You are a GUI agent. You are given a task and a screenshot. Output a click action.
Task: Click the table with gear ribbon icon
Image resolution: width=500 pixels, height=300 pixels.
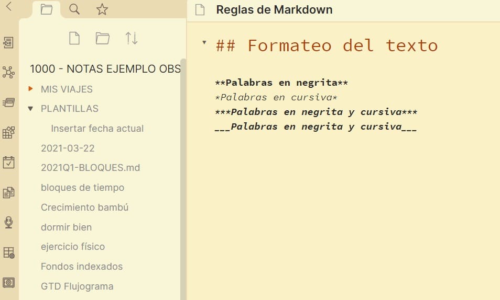tap(8, 252)
